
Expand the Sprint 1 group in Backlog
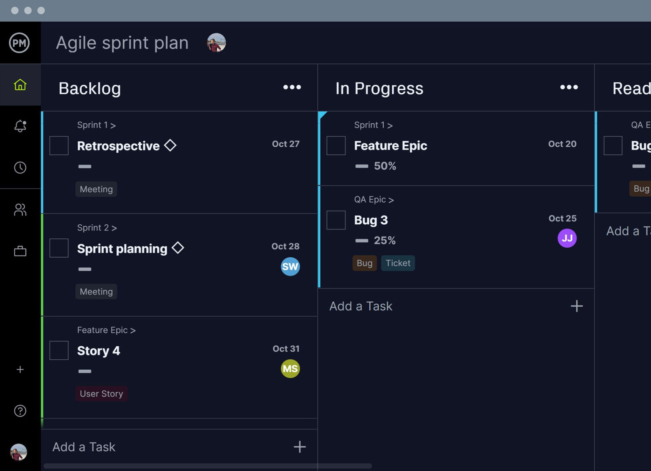point(96,125)
